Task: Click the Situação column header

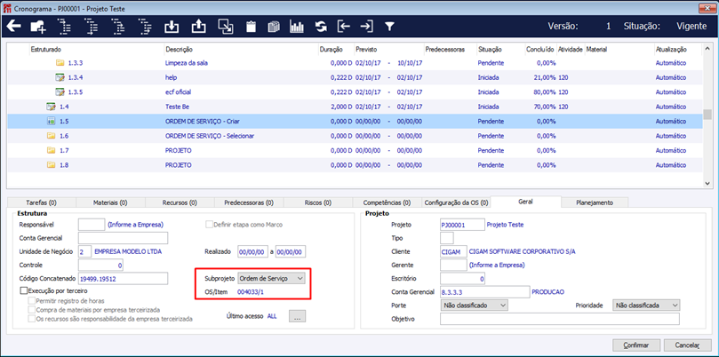Action: pyautogui.click(x=490, y=49)
